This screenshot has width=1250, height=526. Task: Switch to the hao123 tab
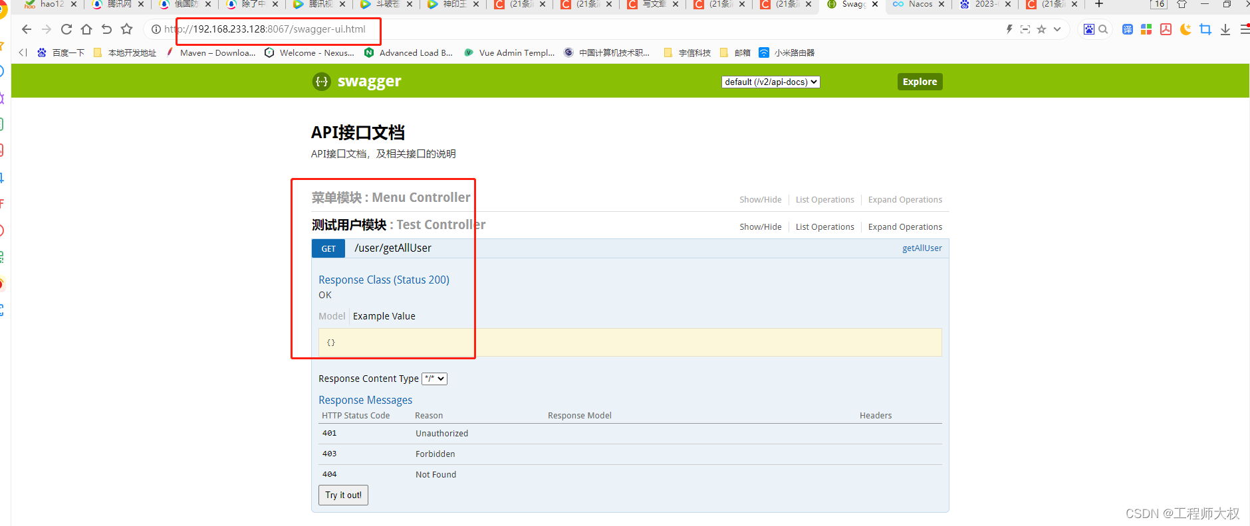[51, 4]
